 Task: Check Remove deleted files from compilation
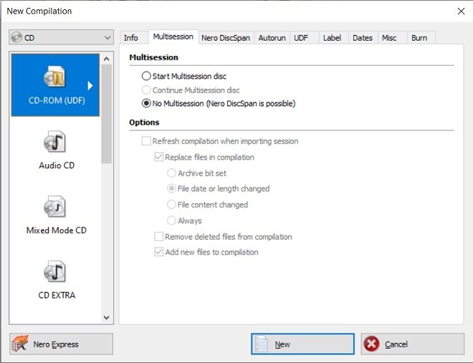(x=158, y=236)
